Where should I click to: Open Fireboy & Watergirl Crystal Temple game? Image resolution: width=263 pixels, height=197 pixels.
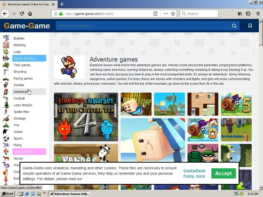86,117
